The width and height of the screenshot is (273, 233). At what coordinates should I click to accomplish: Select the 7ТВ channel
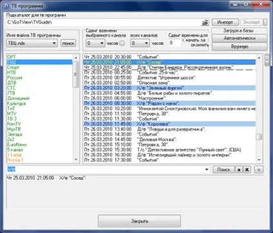[40, 93]
